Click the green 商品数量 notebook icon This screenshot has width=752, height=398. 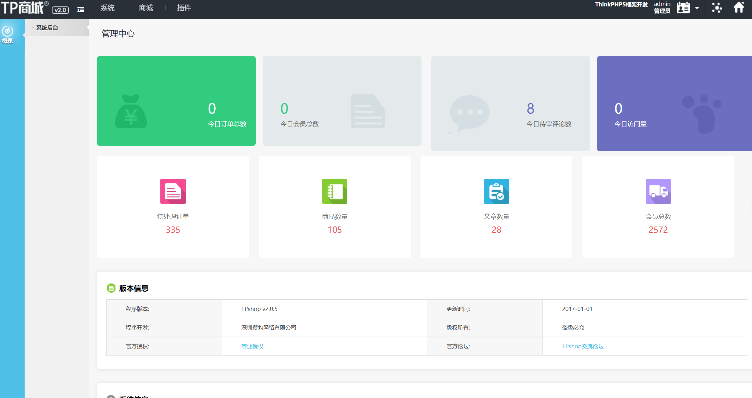(x=334, y=191)
